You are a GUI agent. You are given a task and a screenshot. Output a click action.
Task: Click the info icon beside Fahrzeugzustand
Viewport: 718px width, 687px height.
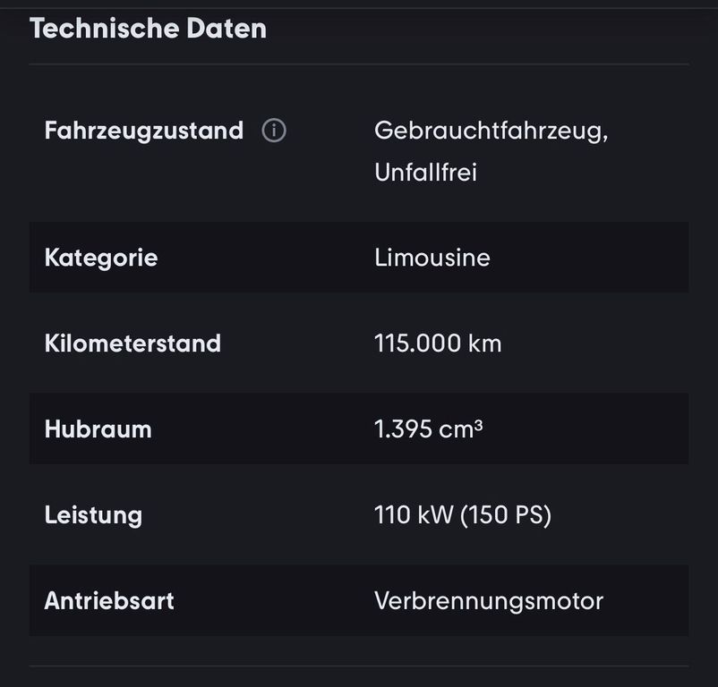coord(274,131)
